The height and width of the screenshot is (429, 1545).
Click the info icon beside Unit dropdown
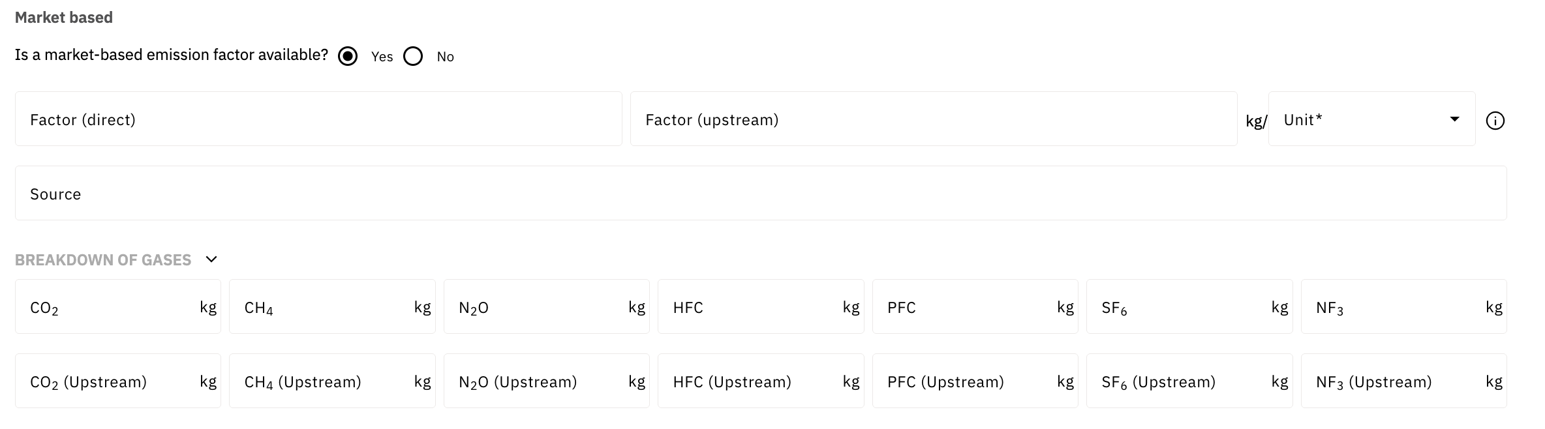[1495, 121]
